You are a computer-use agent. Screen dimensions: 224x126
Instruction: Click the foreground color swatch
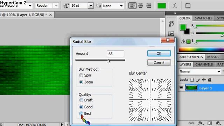coord(183,27)
